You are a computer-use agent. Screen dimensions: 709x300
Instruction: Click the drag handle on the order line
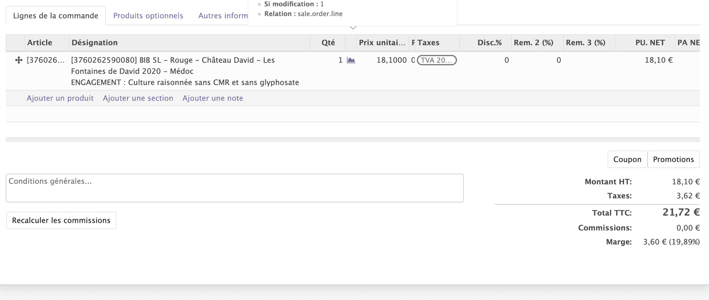(18, 60)
